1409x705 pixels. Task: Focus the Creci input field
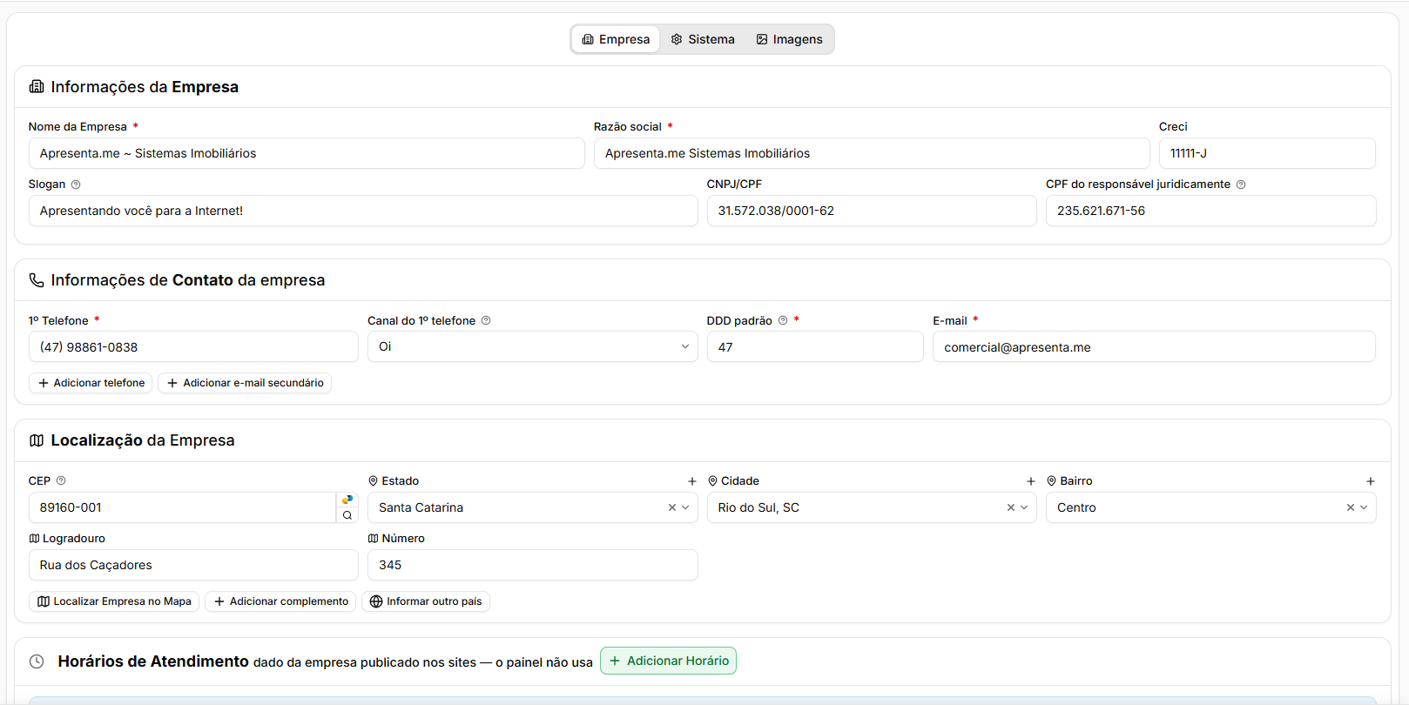tap(1267, 153)
